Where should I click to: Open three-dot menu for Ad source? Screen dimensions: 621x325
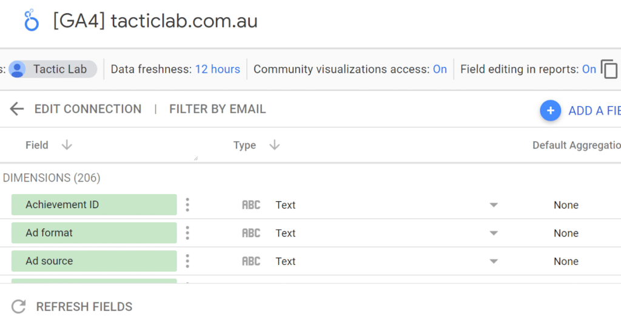187,261
